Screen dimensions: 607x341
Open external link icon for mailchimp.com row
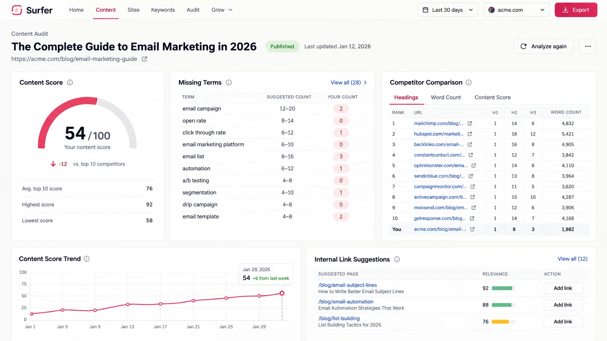(x=470, y=124)
